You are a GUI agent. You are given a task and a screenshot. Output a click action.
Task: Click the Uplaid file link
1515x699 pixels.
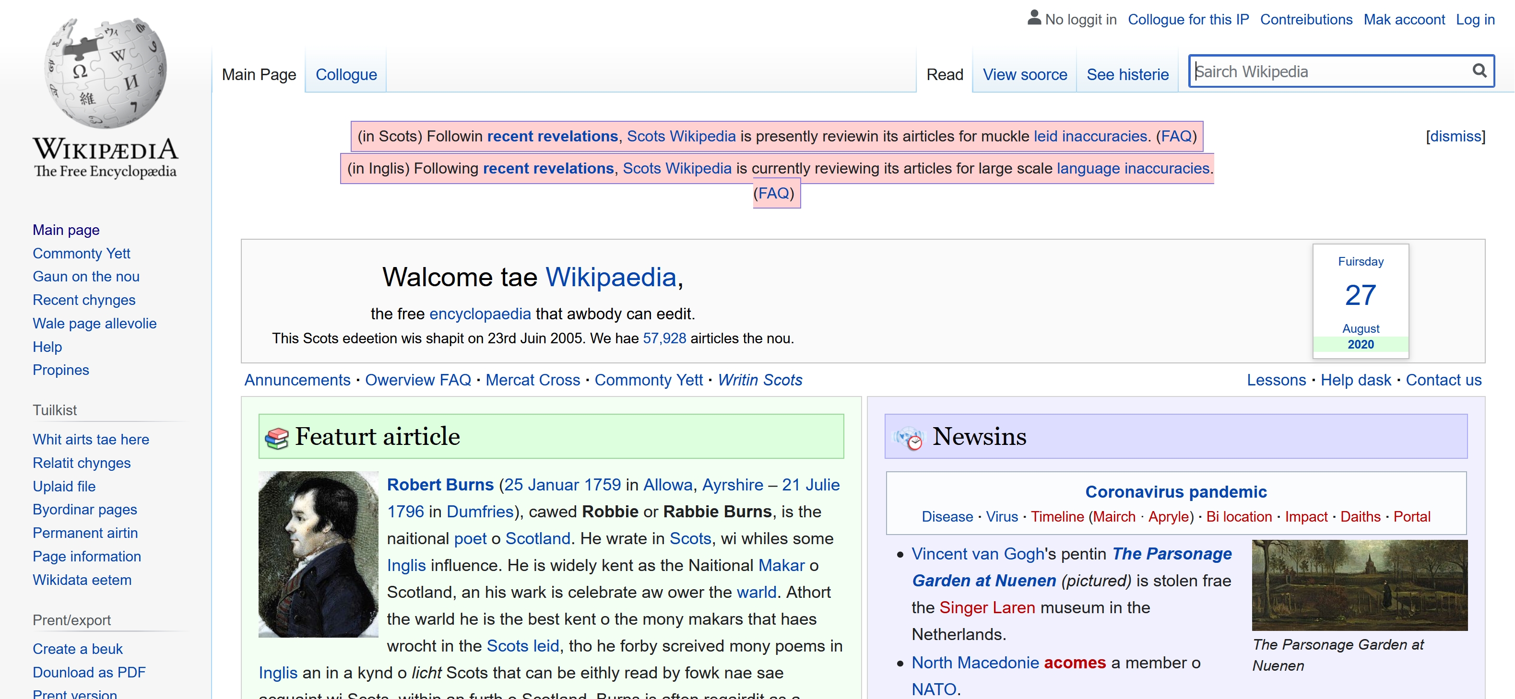coord(63,486)
